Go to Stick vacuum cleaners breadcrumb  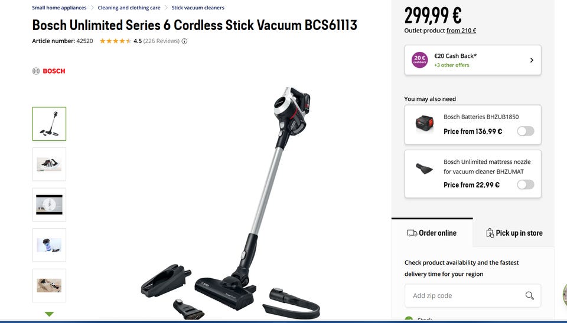click(x=198, y=8)
